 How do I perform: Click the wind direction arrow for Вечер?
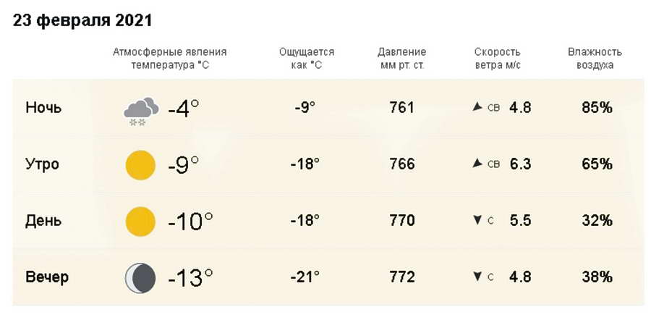coord(477,277)
